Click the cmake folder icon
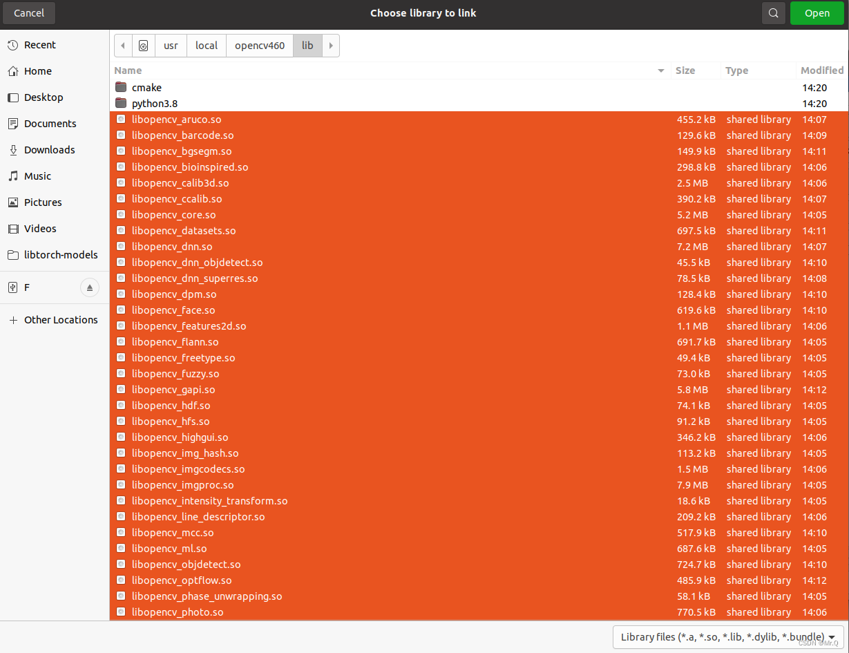849x653 pixels. 121,87
